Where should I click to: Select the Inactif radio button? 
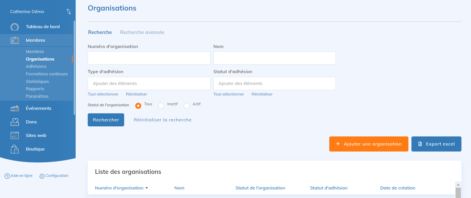pos(161,106)
